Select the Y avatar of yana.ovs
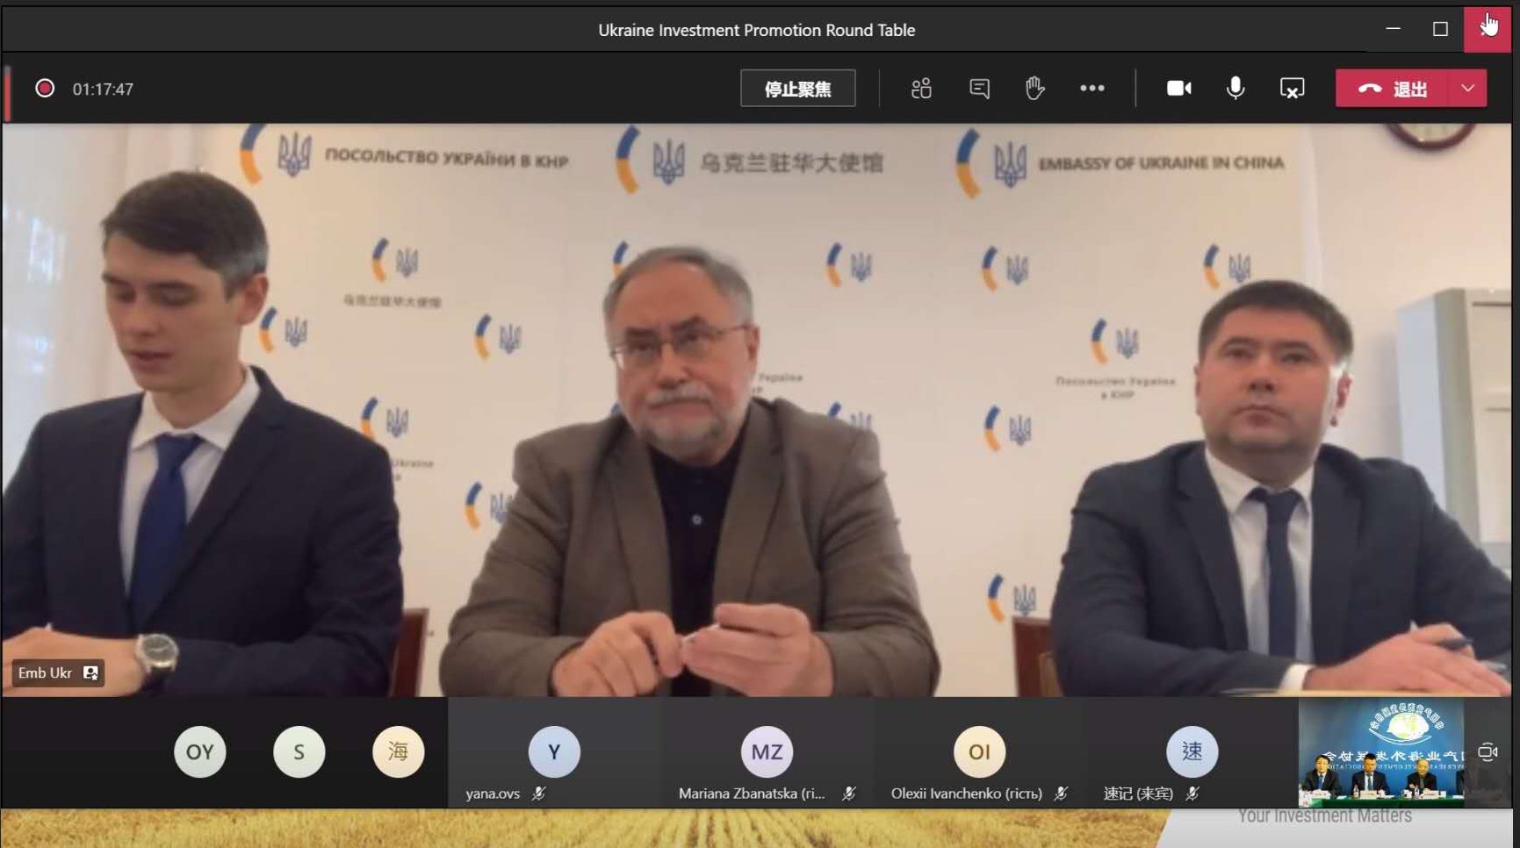Viewport: 1520px width, 848px height. coord(554,752)
